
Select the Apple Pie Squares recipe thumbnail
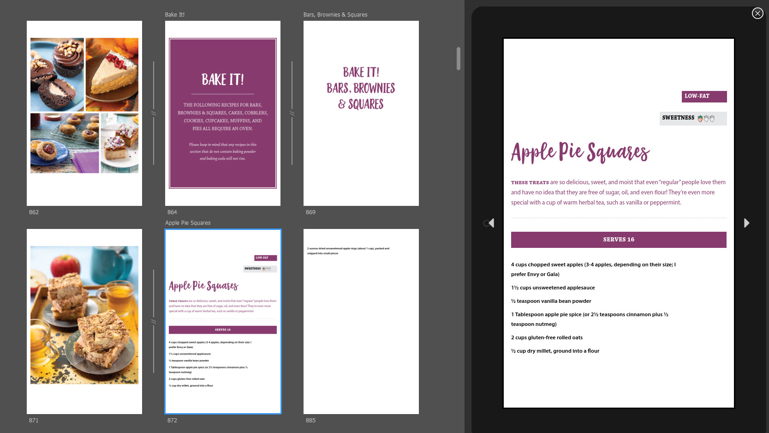[223, 321]
